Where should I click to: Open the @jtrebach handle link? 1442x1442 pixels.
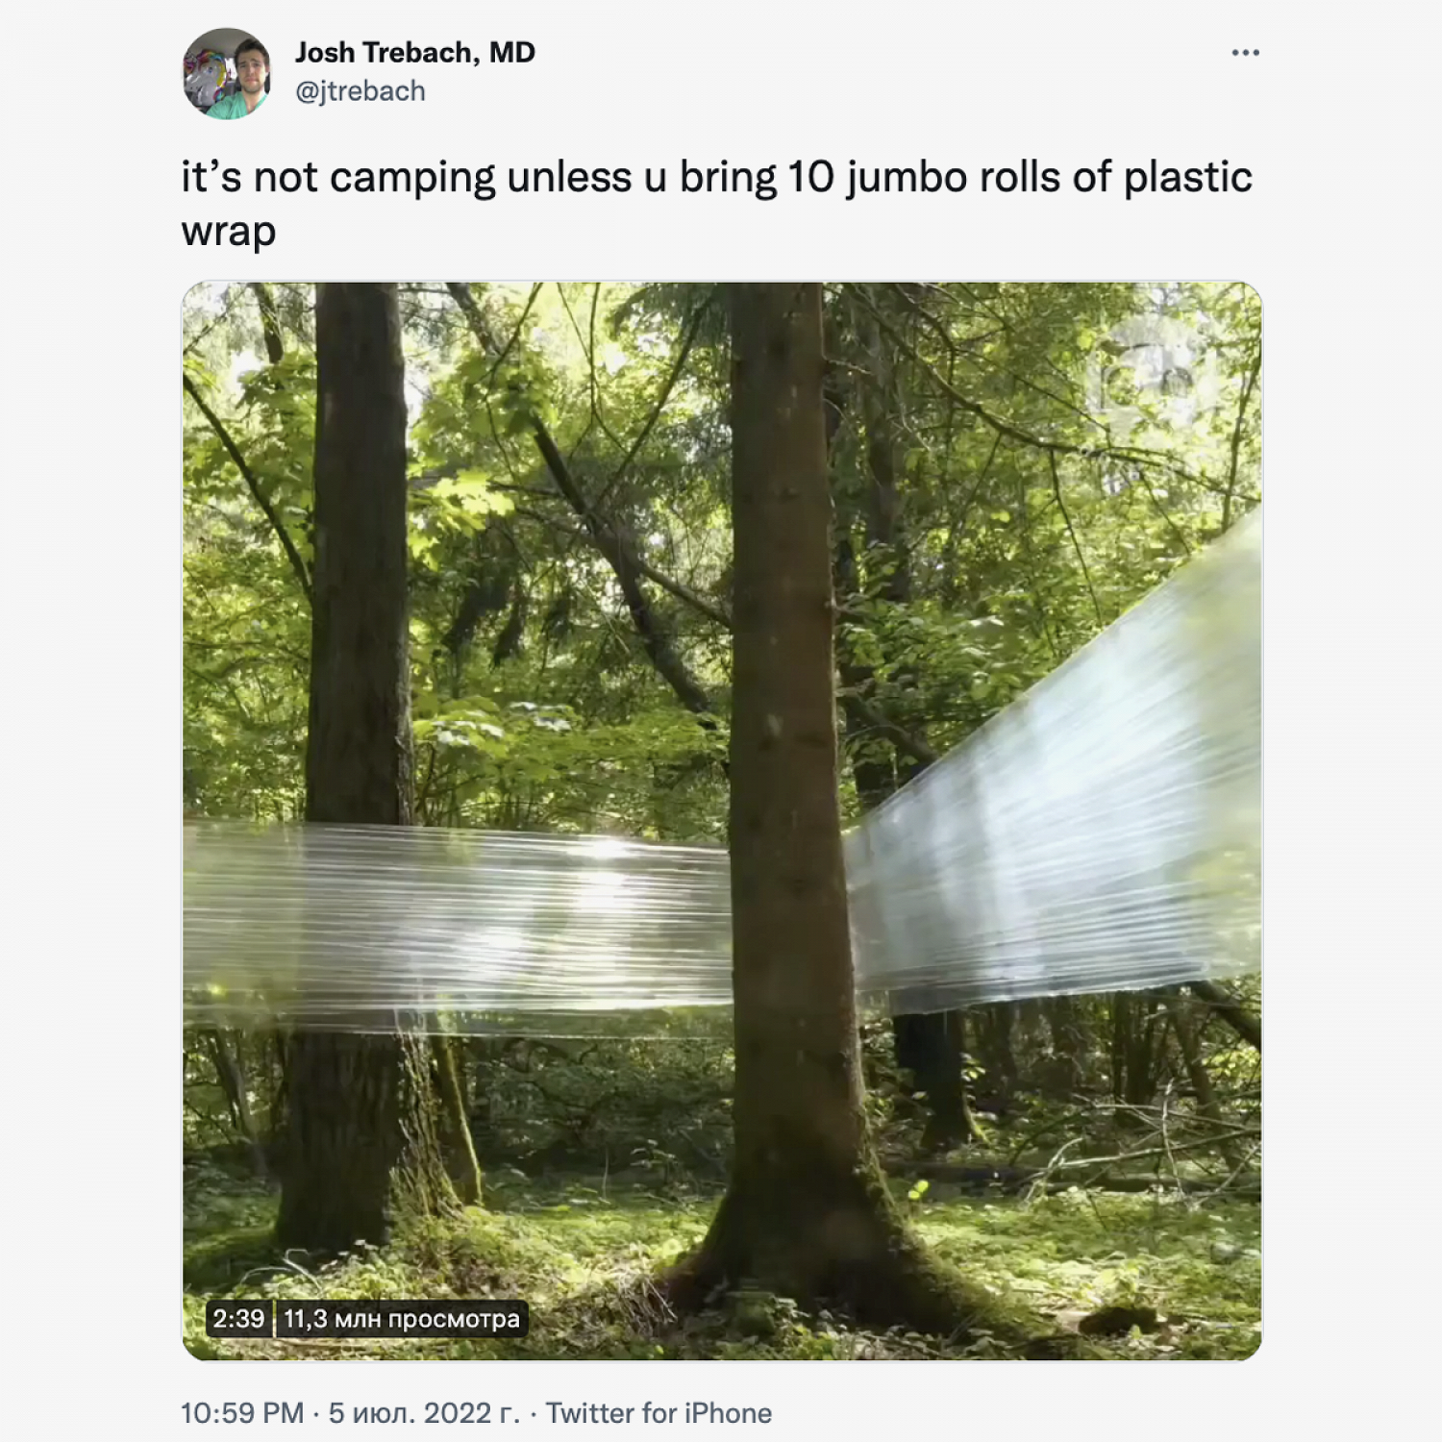[x=360, y=91]
